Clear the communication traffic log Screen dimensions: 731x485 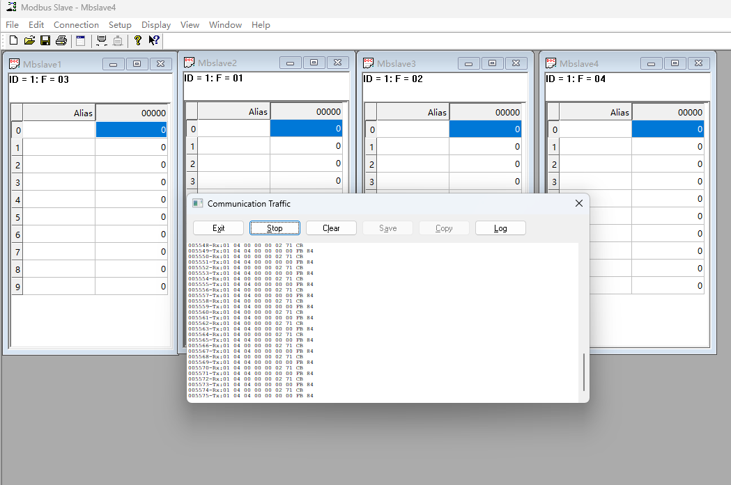pos(332,228)
